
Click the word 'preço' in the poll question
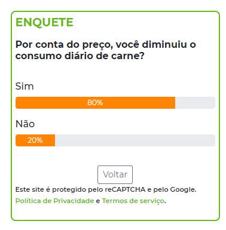coord(97,45)
